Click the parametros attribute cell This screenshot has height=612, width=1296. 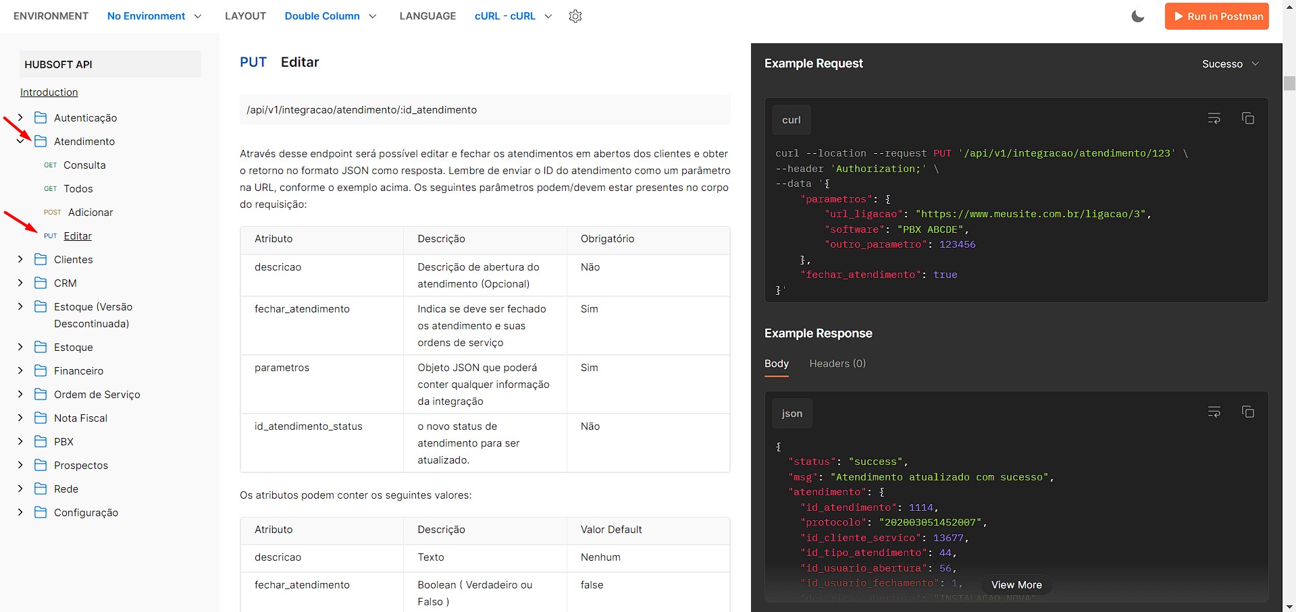(322, 384)
